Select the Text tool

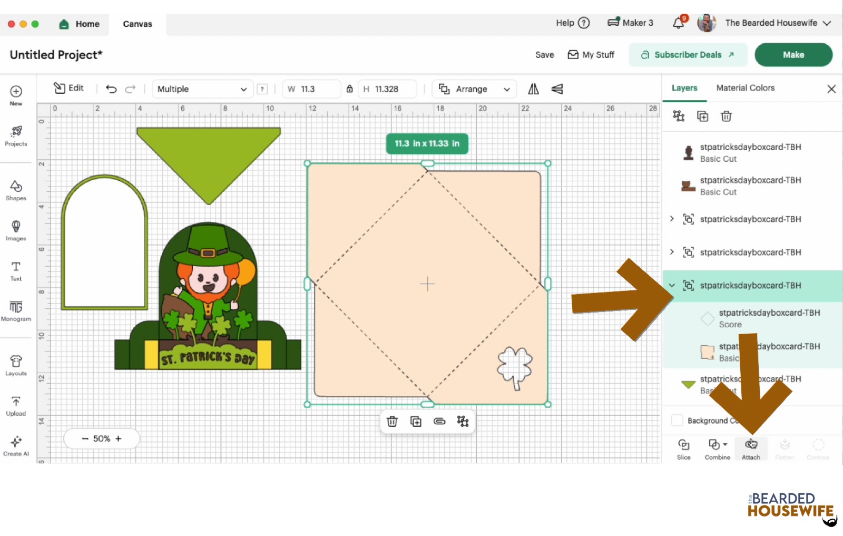point(16,270)
